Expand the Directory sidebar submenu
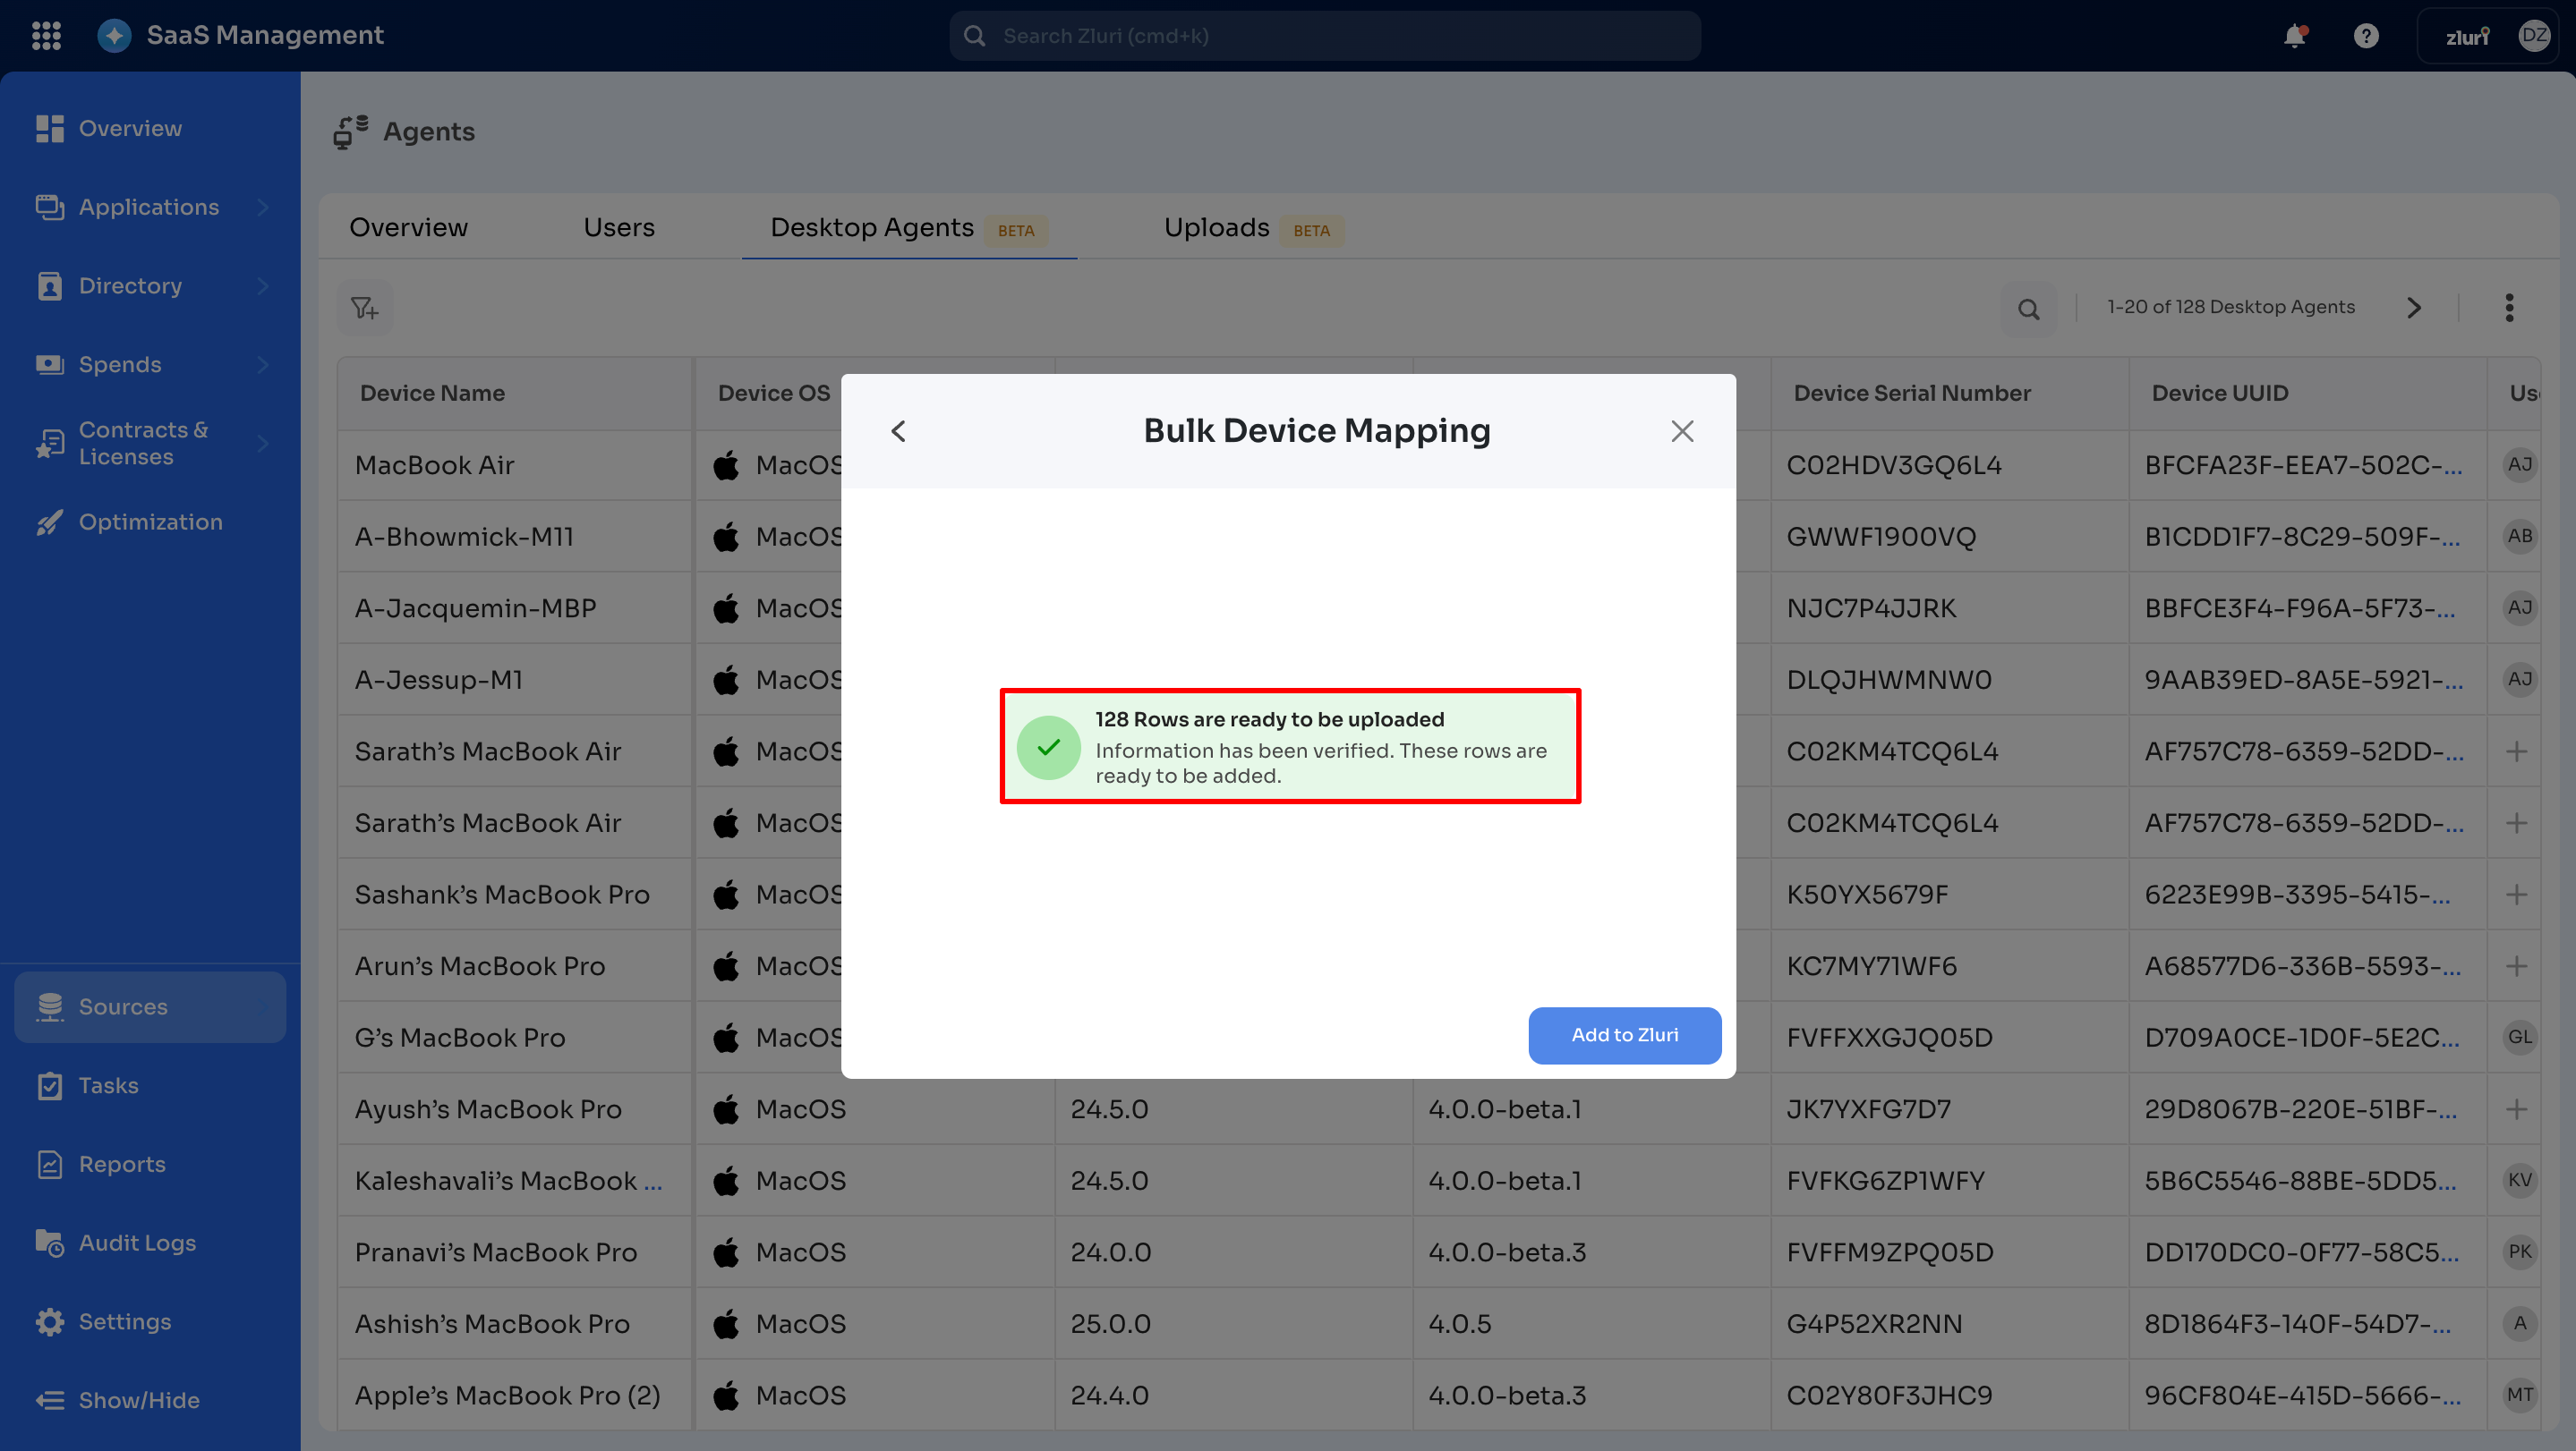 pos(263,285)
